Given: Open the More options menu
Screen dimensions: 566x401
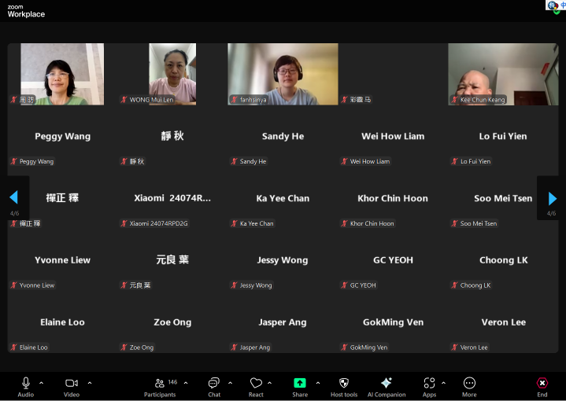Looking at the screenshot, I should pos(469,384).
